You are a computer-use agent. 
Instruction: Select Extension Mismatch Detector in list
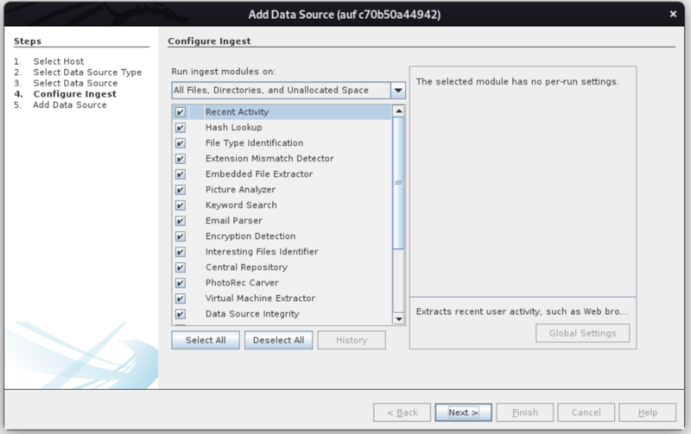(x=269, y=159)
